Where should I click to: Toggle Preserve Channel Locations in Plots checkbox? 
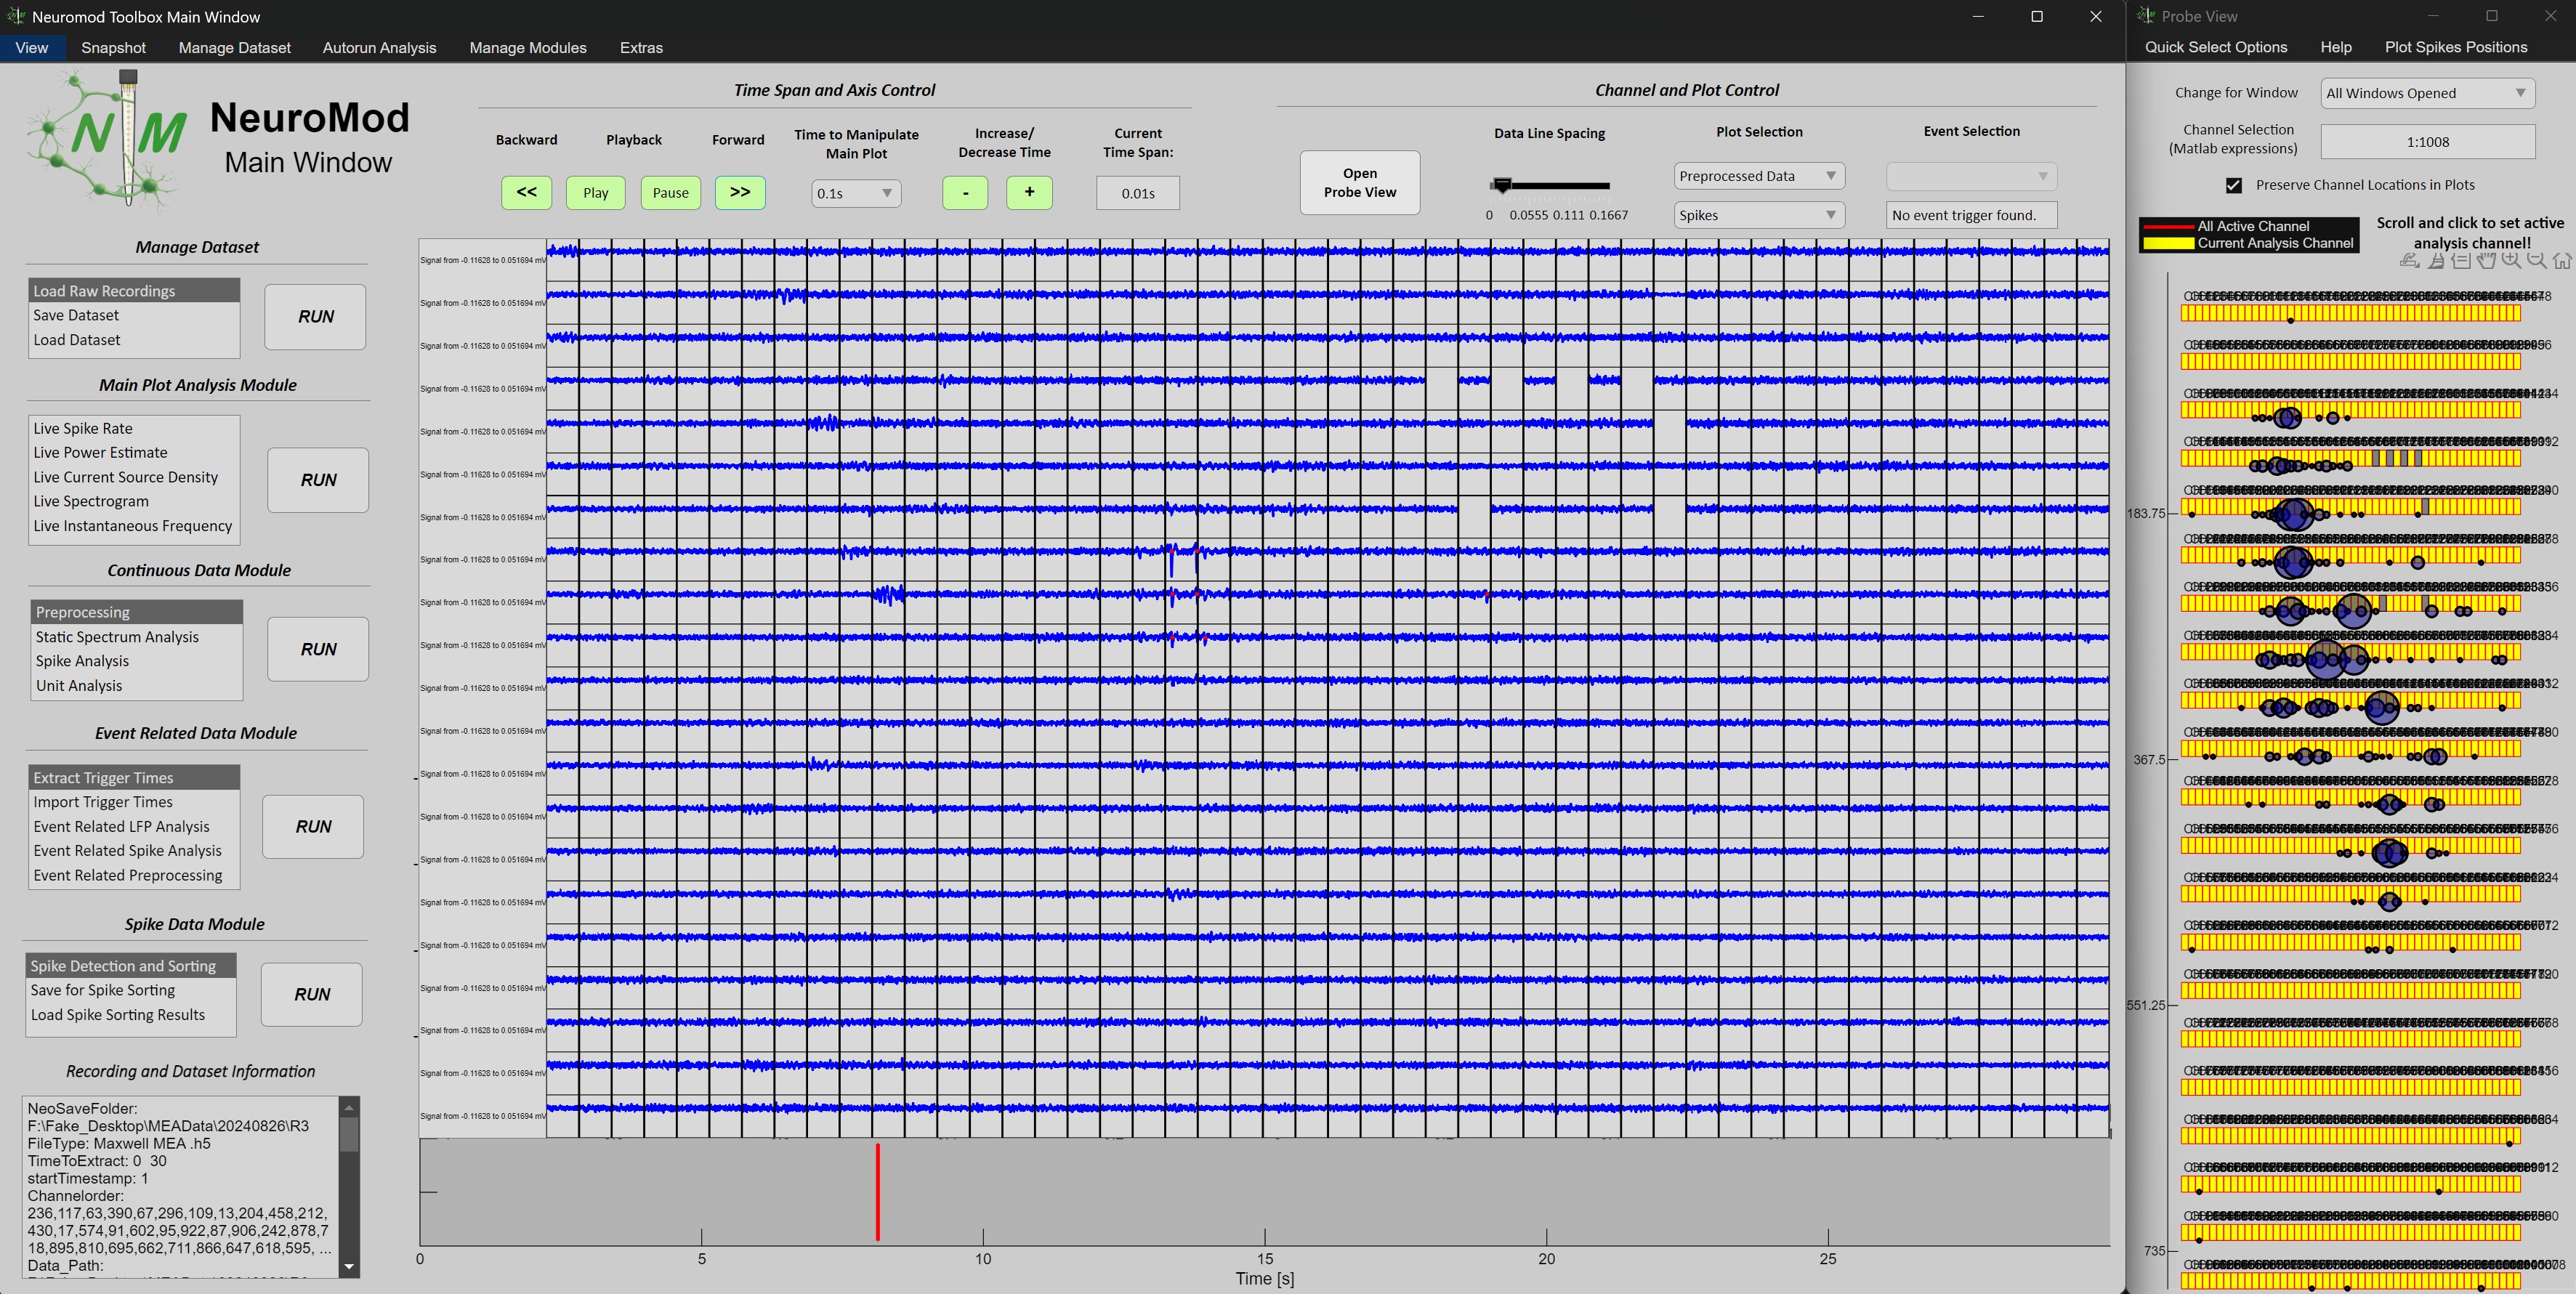tap(2233, 185)
